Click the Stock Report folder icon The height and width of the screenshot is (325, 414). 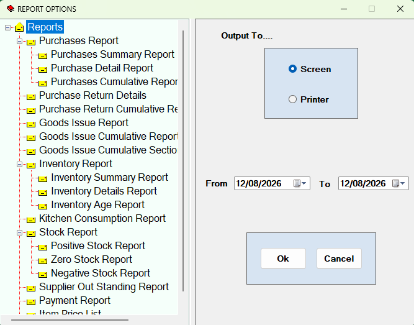(x=31, y=233)
